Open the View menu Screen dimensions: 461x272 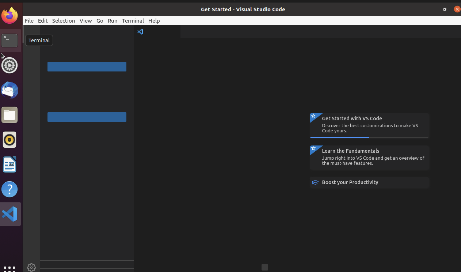pyautogui.click(x=86, y=21)
